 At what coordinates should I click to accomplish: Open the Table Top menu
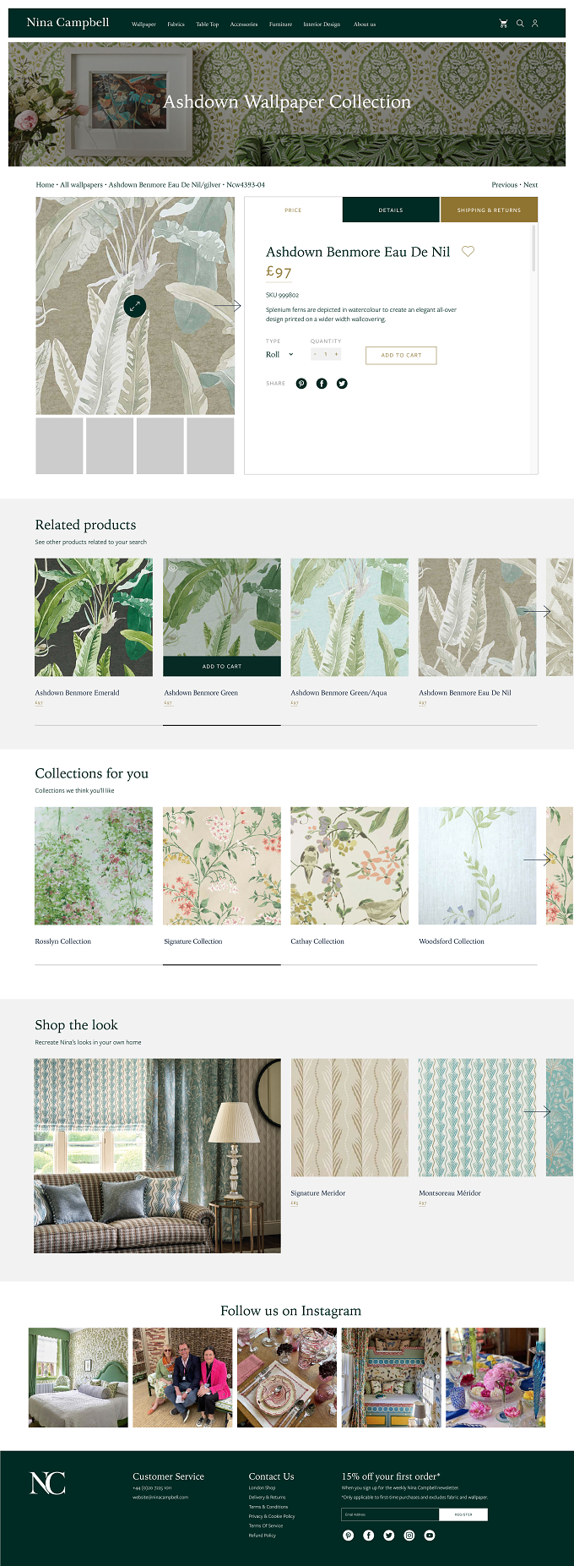208,25
